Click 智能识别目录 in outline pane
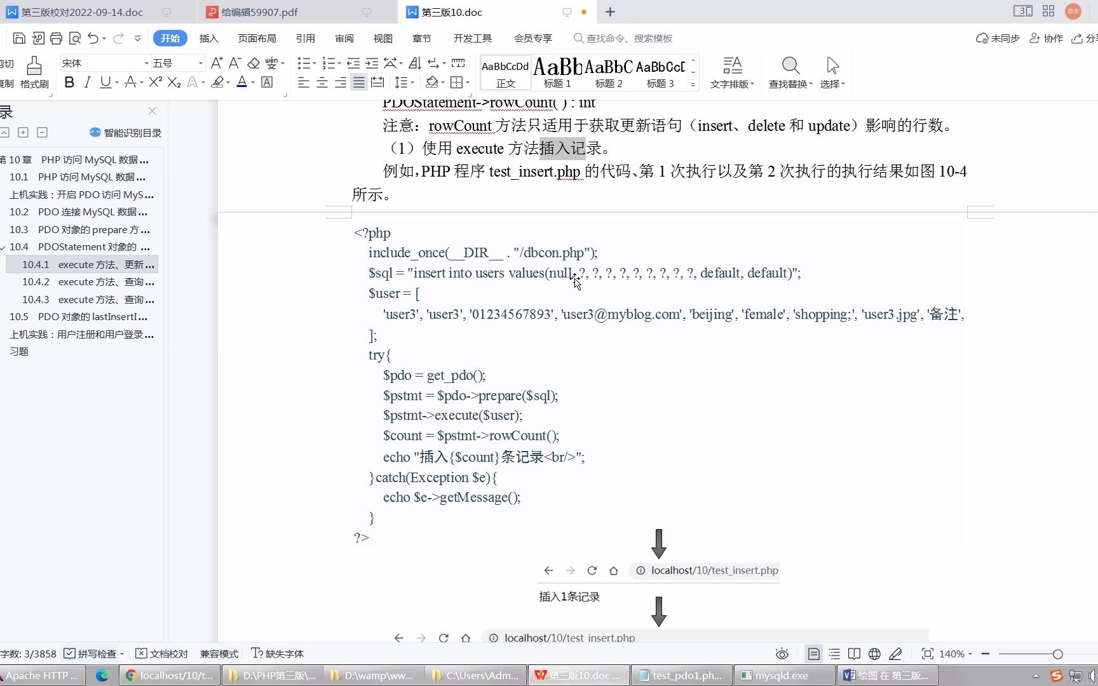This screenshot has width=1098, height=686. [126, 133]
